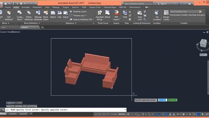The height and width of the screenshot is (118, 209).
Task: Click the search binoculars icon in the title bar
Action: (154, 4)
